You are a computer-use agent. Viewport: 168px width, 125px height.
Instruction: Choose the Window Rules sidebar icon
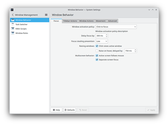[x=13, y=33]
